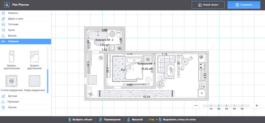The image size is (265, 123).
Task: Select the bathtub in room 2
Action: [x=98, y=35]
